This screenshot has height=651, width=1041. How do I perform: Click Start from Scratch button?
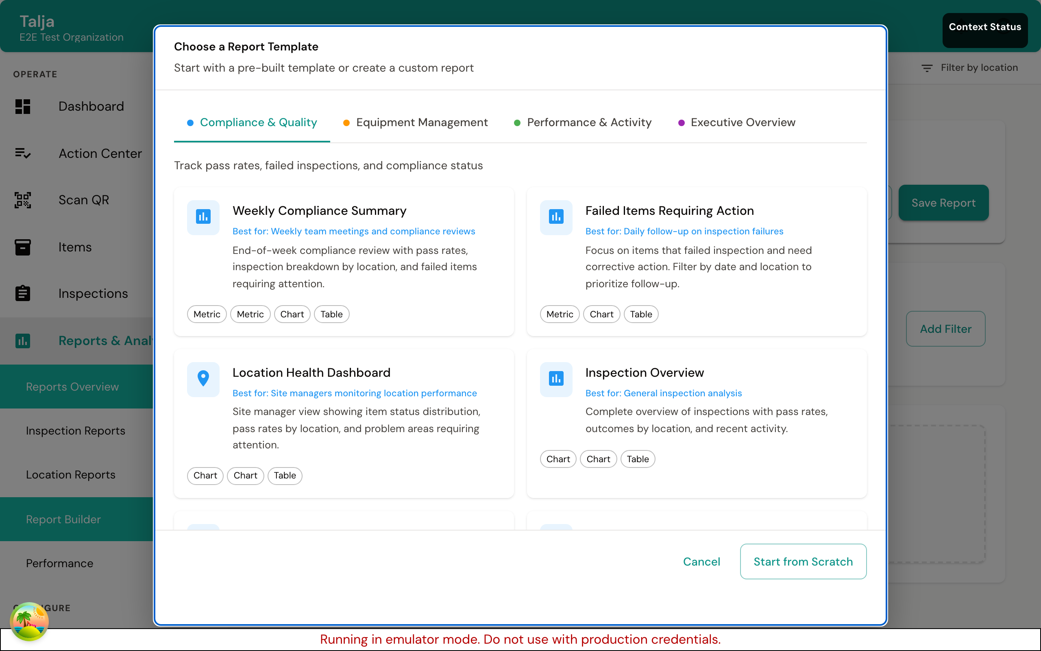803,561
